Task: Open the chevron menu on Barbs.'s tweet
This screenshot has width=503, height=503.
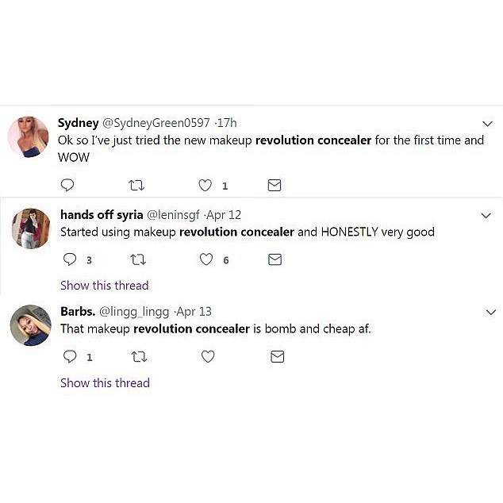Action: click(x=490, y=312)
